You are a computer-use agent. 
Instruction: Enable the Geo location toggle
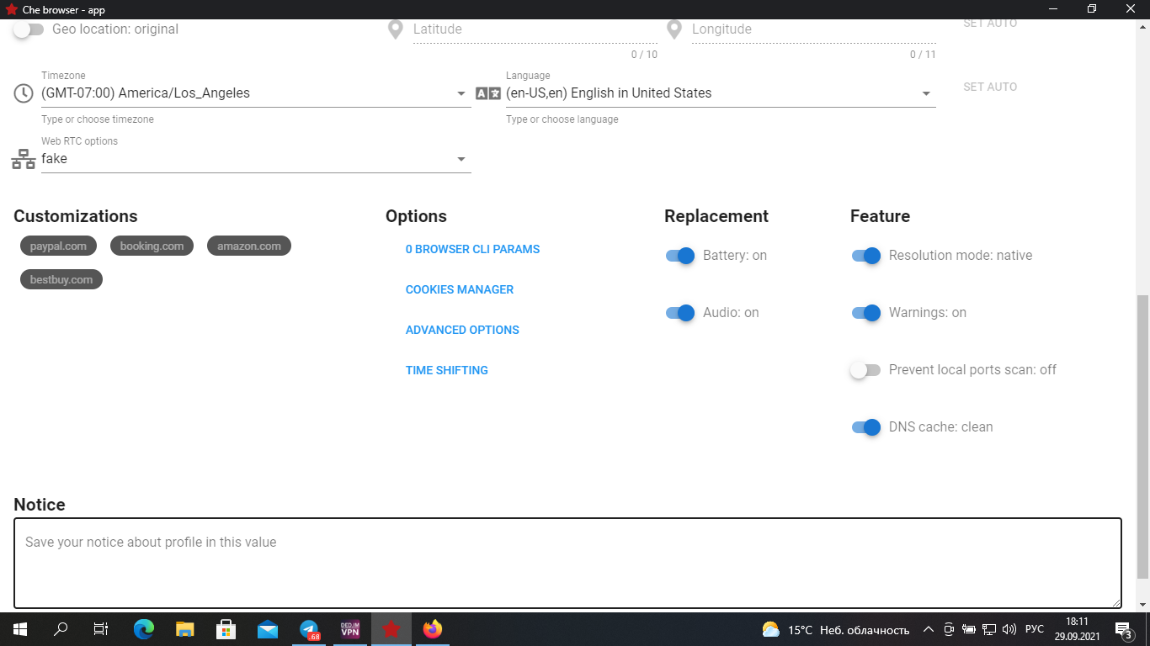pyautogui.click(x=29, y=29)
